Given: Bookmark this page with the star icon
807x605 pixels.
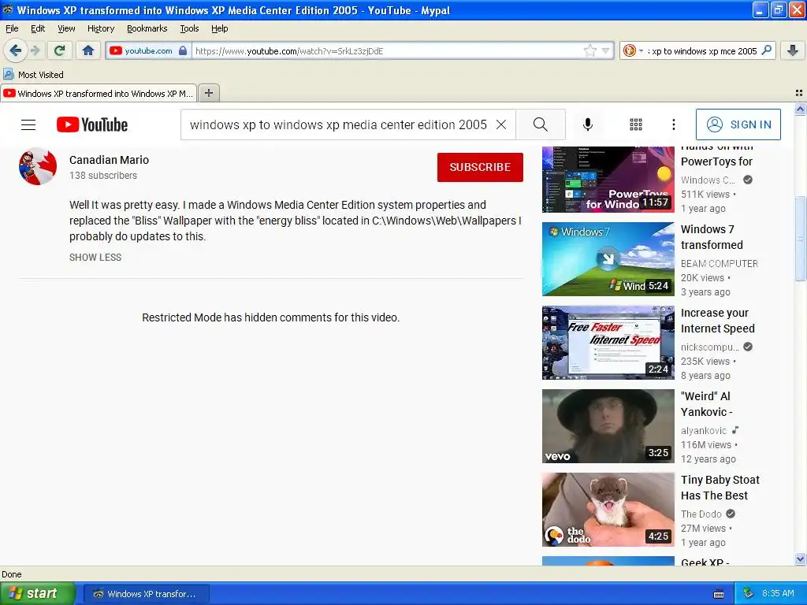Looking at the screenshot, I should (x=589, y=50).
